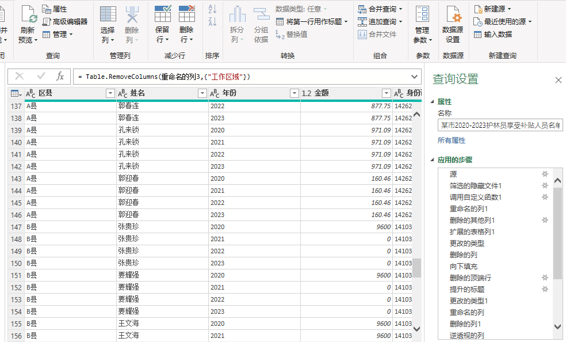Open the 追加查询 append queries dropdown
The image size is (566, 342).
tap(380, 22)
